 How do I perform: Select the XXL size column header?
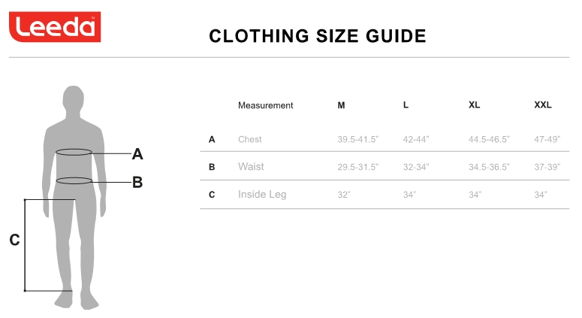point(542,105)
